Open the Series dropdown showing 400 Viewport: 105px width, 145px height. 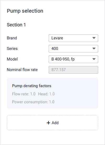pyautogui.click(x=73, y=49)
